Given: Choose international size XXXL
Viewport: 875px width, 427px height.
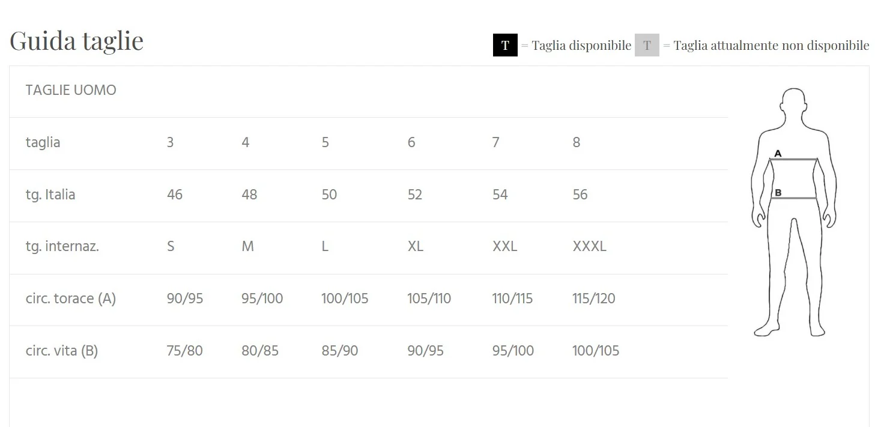Looking at the screenshot, I should tap(590, 247).
